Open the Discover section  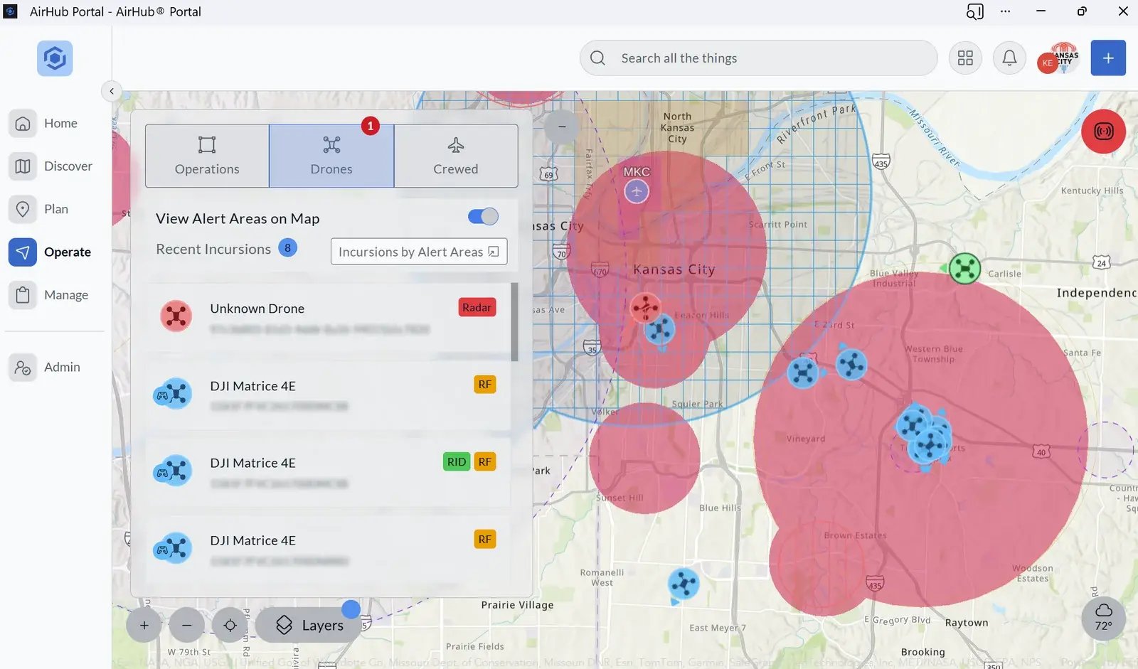point(54,166)
